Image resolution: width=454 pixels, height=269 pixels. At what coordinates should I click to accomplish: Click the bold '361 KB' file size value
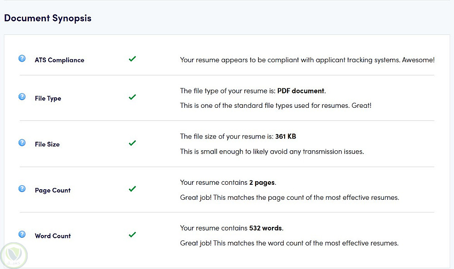(x=286, y=136)
